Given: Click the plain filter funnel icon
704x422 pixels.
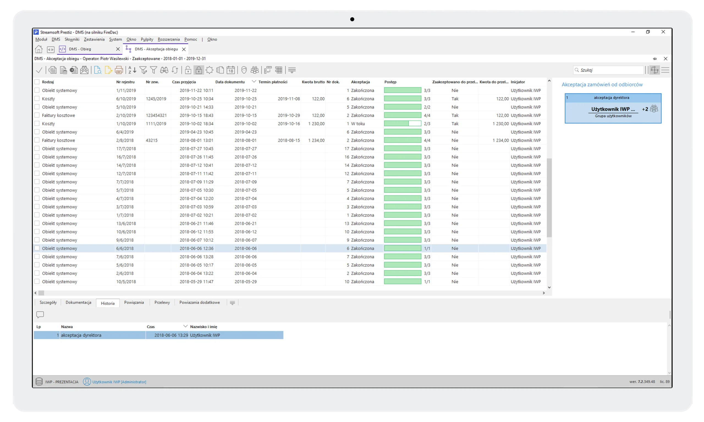Looking at the screenshot, I should point(154,70).
